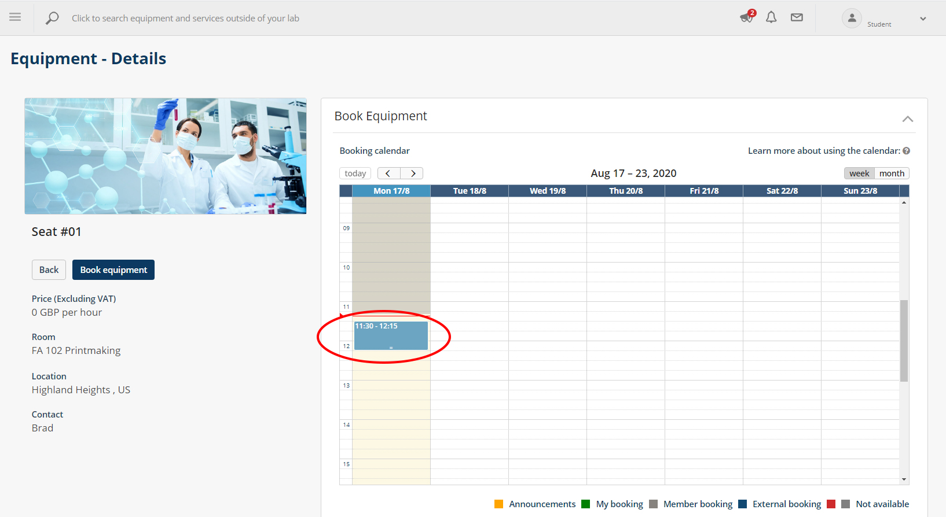Click the 14 hour label

[x=346, y=424]
